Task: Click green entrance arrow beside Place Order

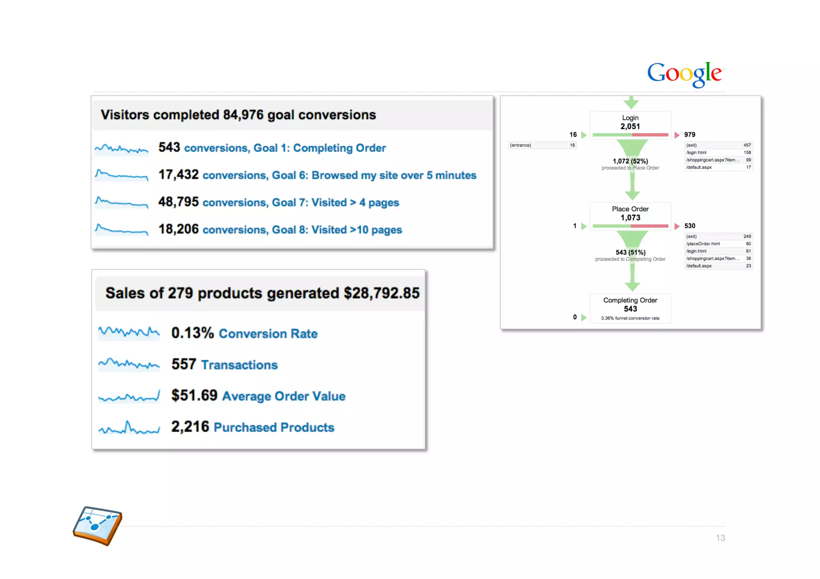Action: [584, 226]
